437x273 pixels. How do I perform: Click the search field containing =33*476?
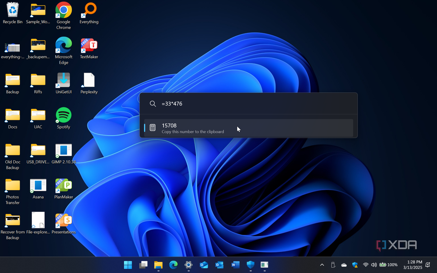tap(249, 104)
